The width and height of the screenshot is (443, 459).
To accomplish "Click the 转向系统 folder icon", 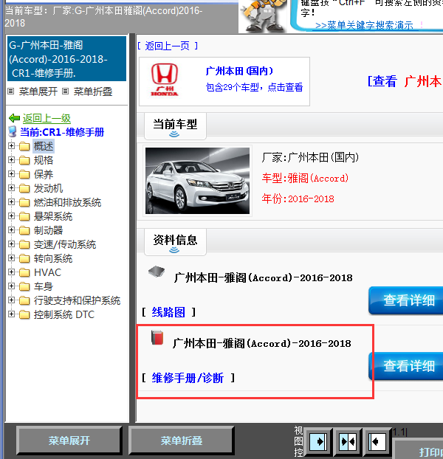I will click(24, 258).
